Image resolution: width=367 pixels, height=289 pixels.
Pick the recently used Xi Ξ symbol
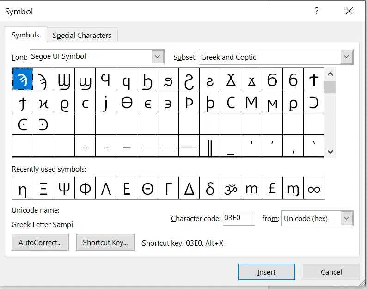[x=43, y=188]
